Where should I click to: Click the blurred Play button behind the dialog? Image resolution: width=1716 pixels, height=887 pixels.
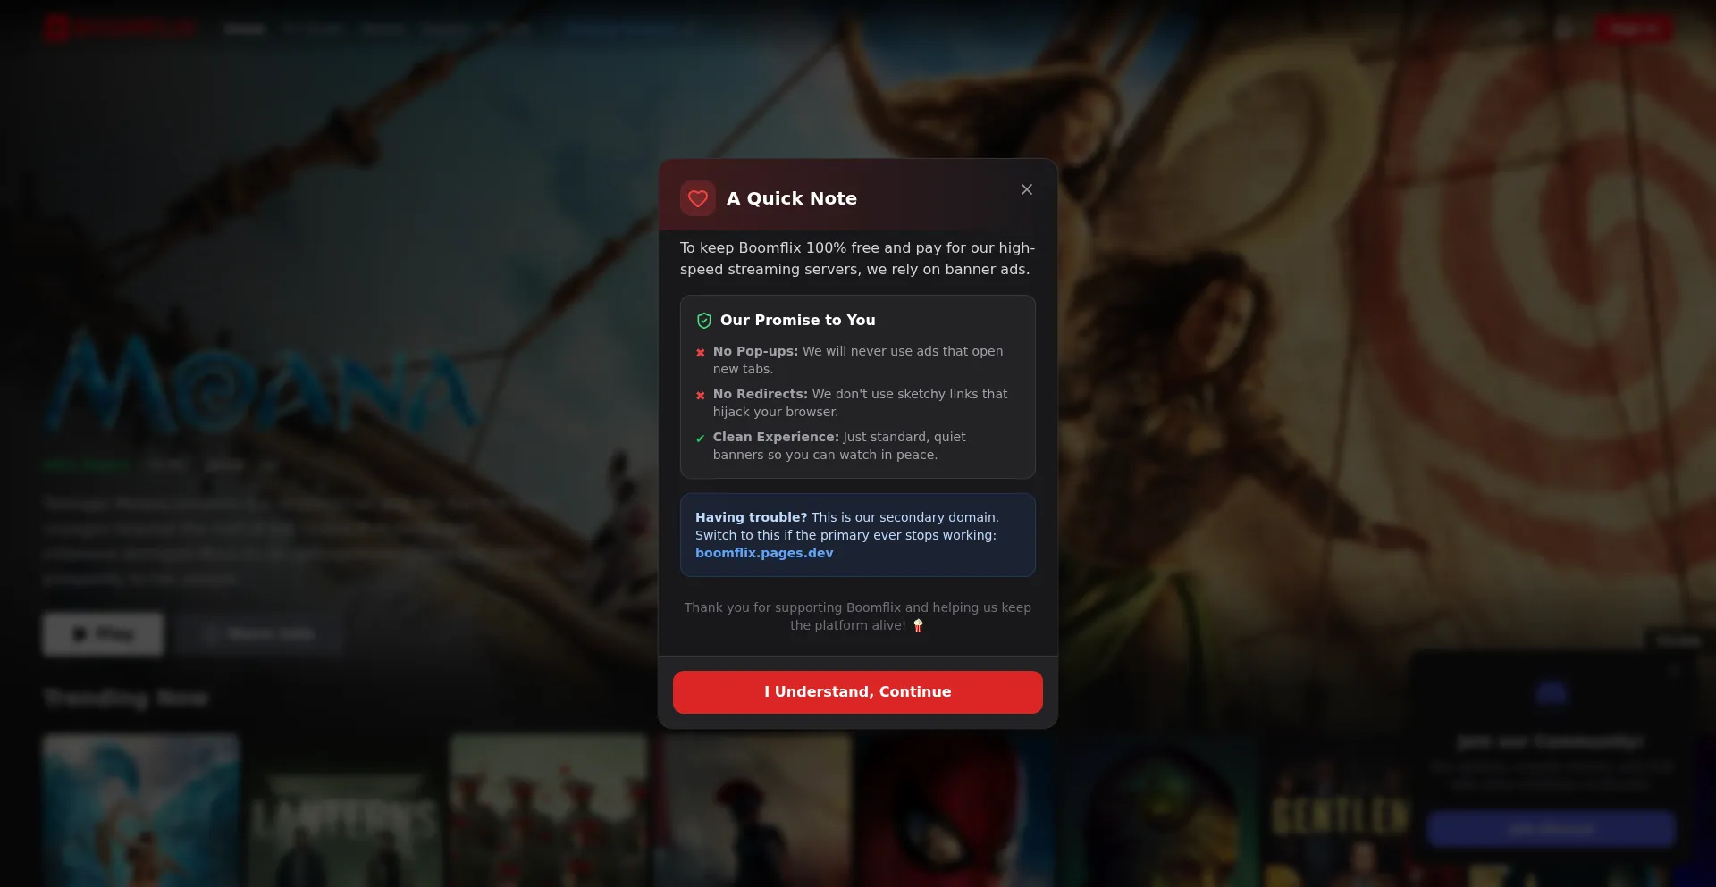click(104, 634)
